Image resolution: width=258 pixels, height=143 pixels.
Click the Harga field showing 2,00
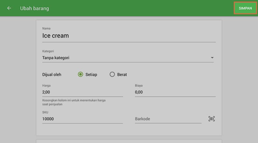[82, 92]
